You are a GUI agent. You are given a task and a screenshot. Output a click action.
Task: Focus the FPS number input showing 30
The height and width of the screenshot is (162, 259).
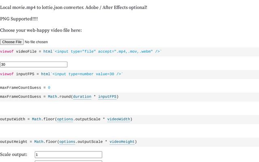34,64
